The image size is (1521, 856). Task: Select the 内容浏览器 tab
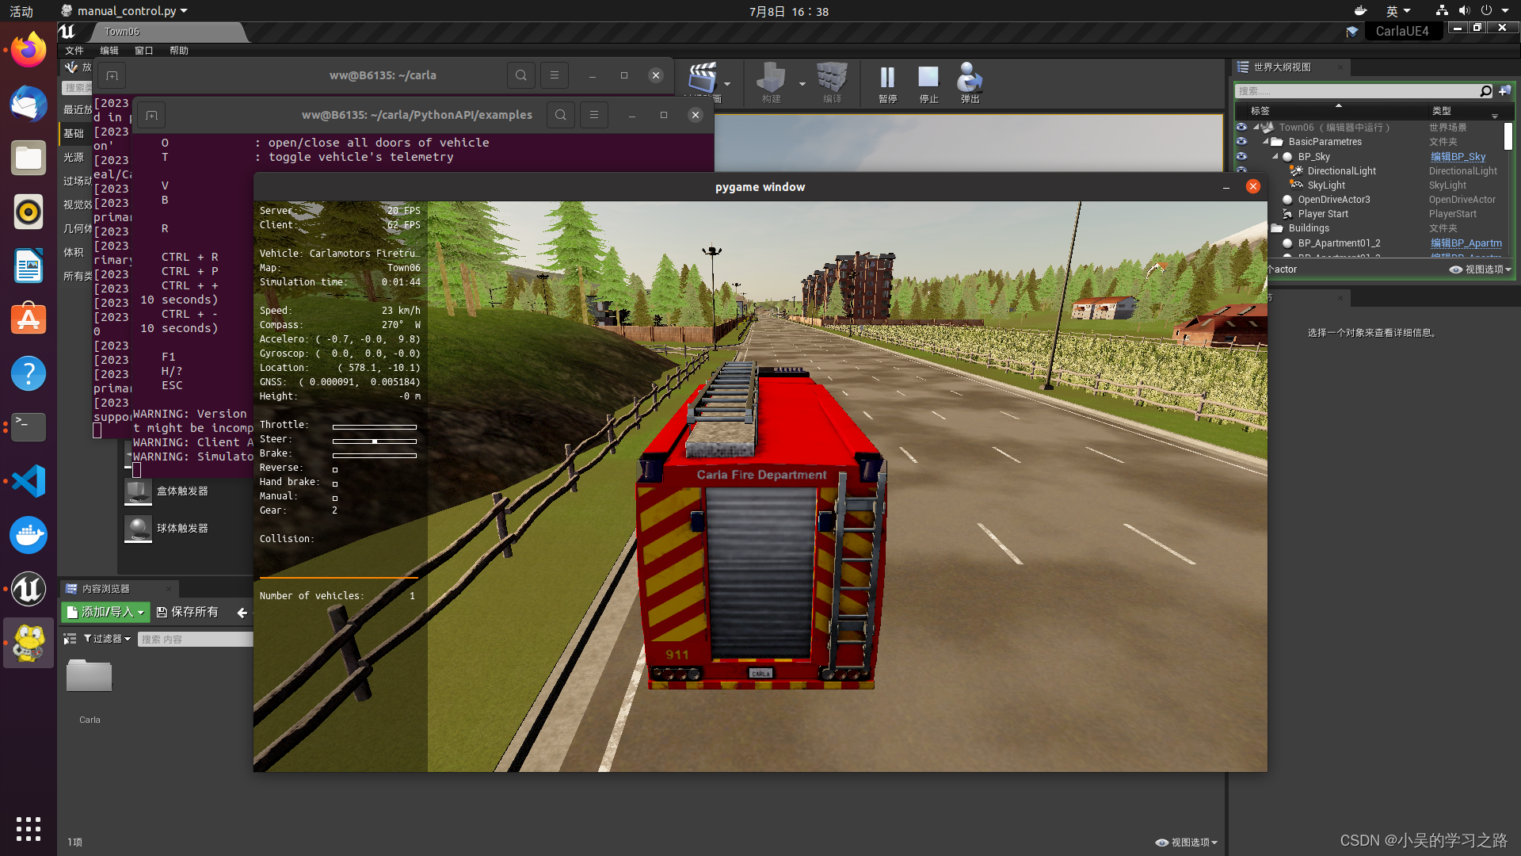[x=120, y=589]
